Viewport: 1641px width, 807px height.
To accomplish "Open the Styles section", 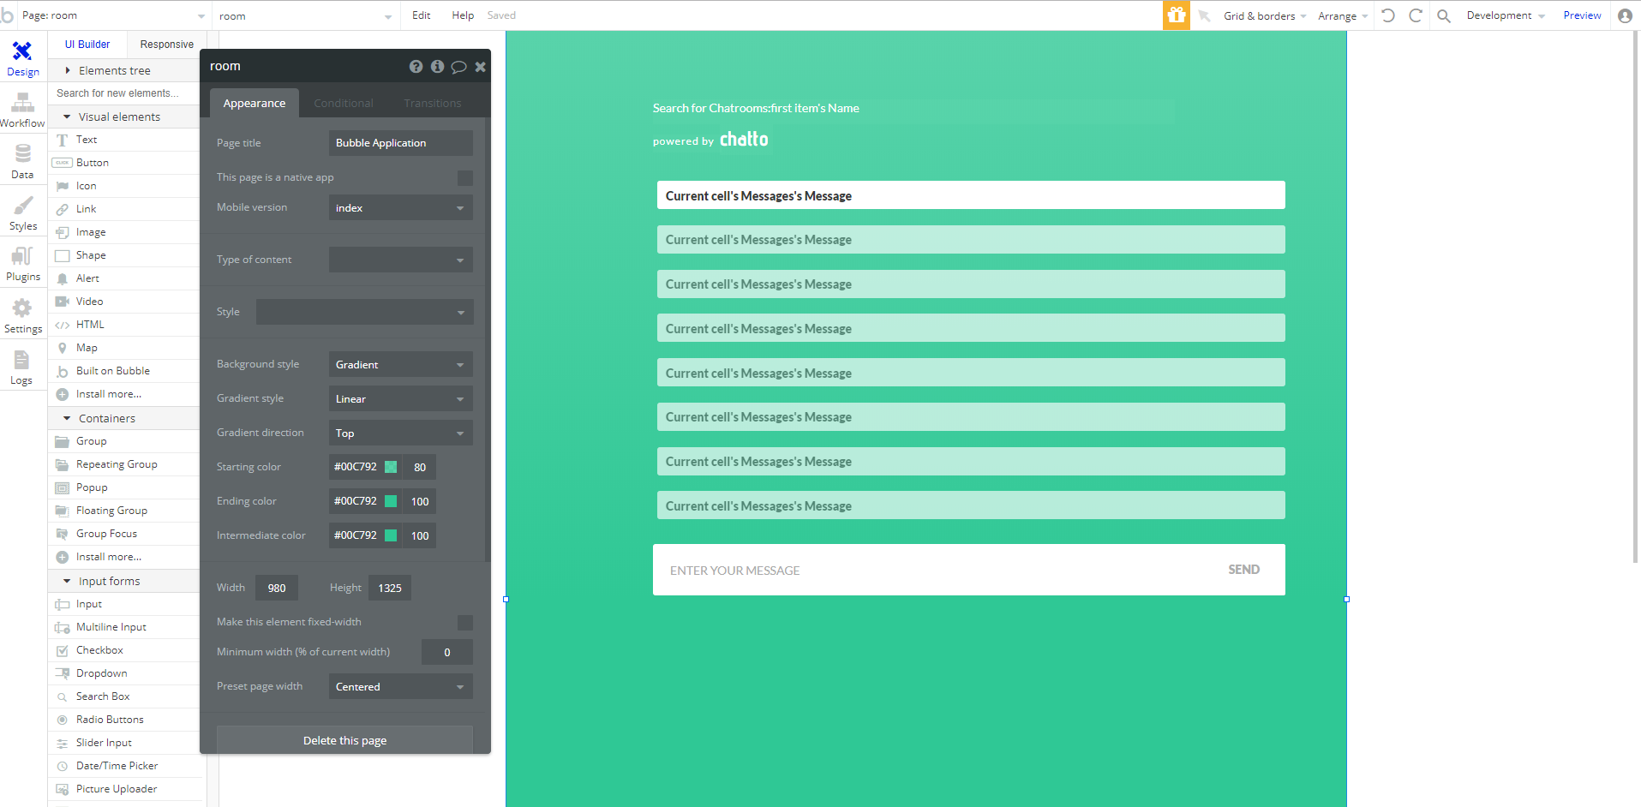I will pyautogui.click(x=23, y=213).
